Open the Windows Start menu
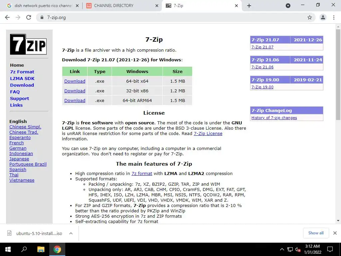 (8, 249)
